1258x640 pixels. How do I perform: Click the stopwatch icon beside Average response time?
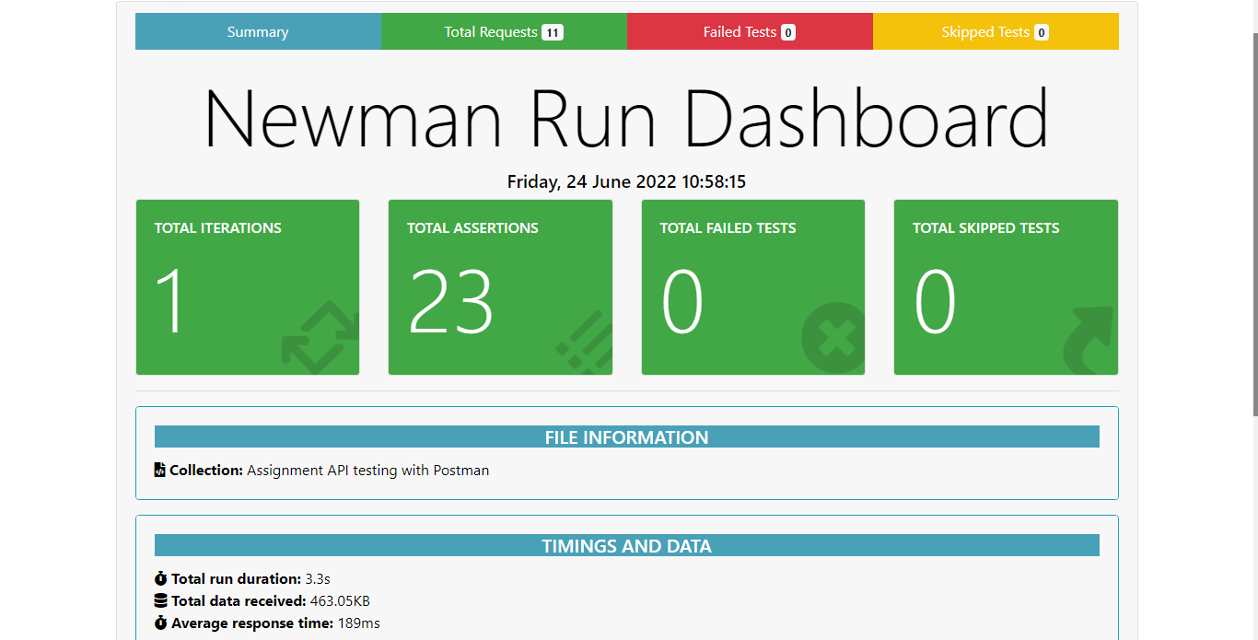pyautogui.click(x=161, y=623)
